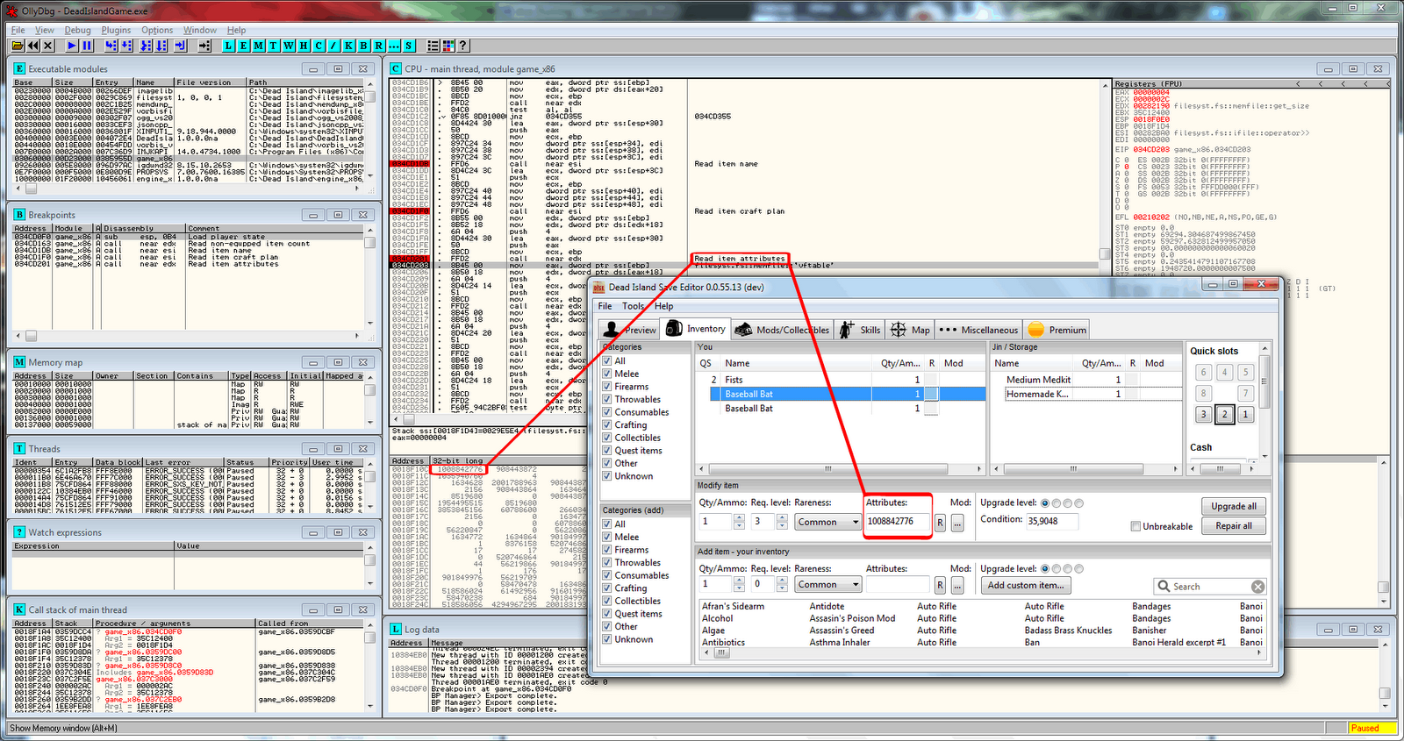The width and height of the screenshot is (1404, 741).
Task: Select the first Upgrade level radio button
Action: (1044, 503)
